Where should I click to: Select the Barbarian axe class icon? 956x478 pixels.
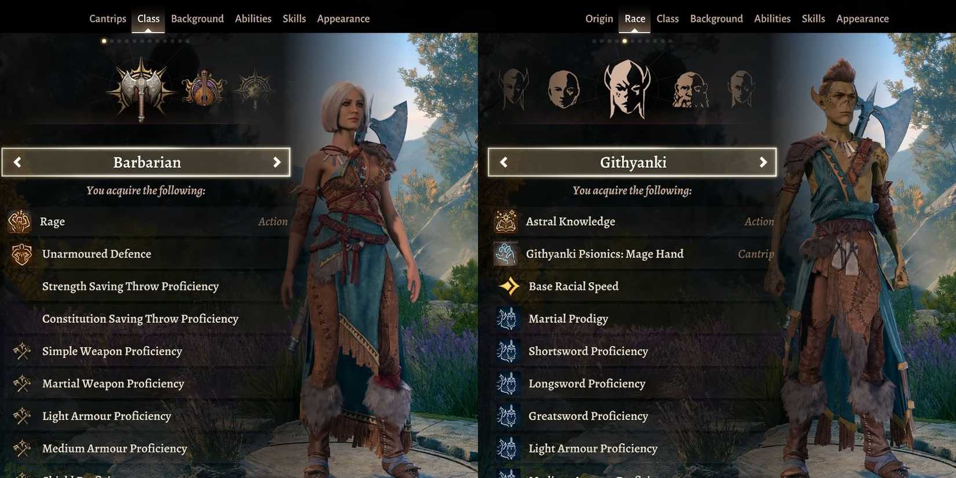(x=141, y=89)
